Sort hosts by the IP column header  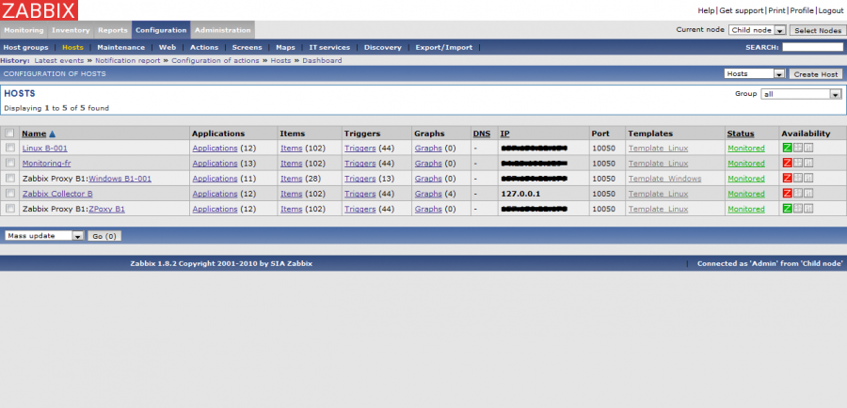504,133
